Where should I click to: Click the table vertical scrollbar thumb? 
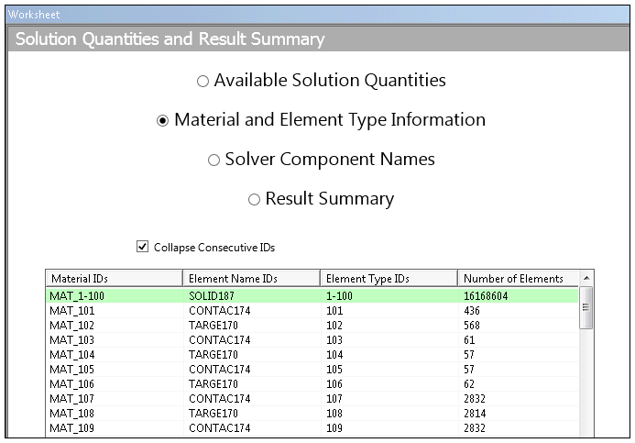(x=586, y=306)
